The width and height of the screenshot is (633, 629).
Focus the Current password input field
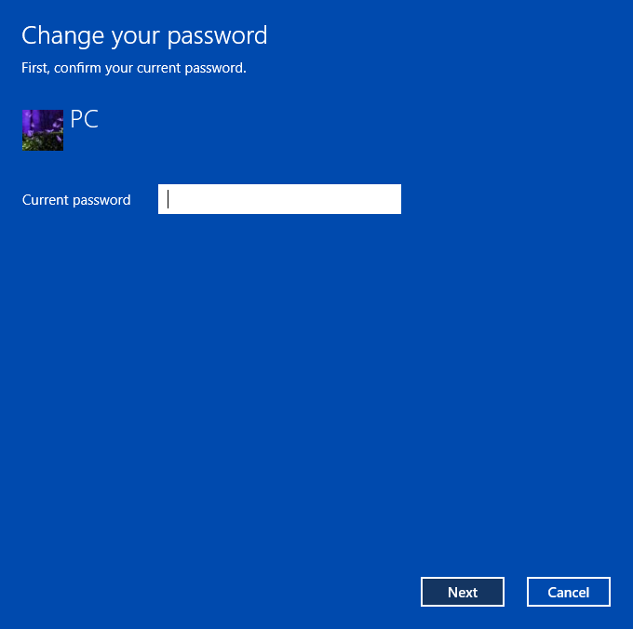pyautogui.click(x=279, y=199)
